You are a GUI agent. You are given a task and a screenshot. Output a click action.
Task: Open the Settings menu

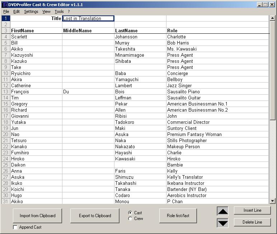point(31,12)
